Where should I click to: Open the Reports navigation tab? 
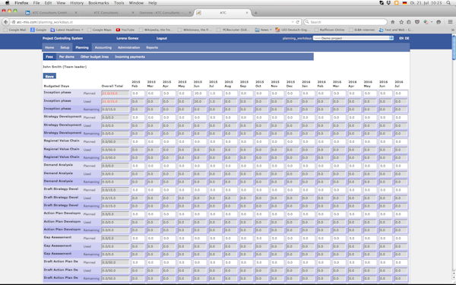152,47
